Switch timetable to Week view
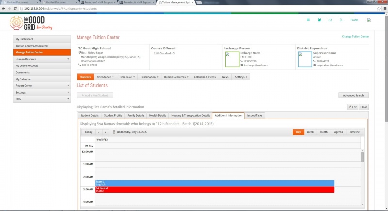This screenshot has height=211, width=388. click(x=310, y=132)
